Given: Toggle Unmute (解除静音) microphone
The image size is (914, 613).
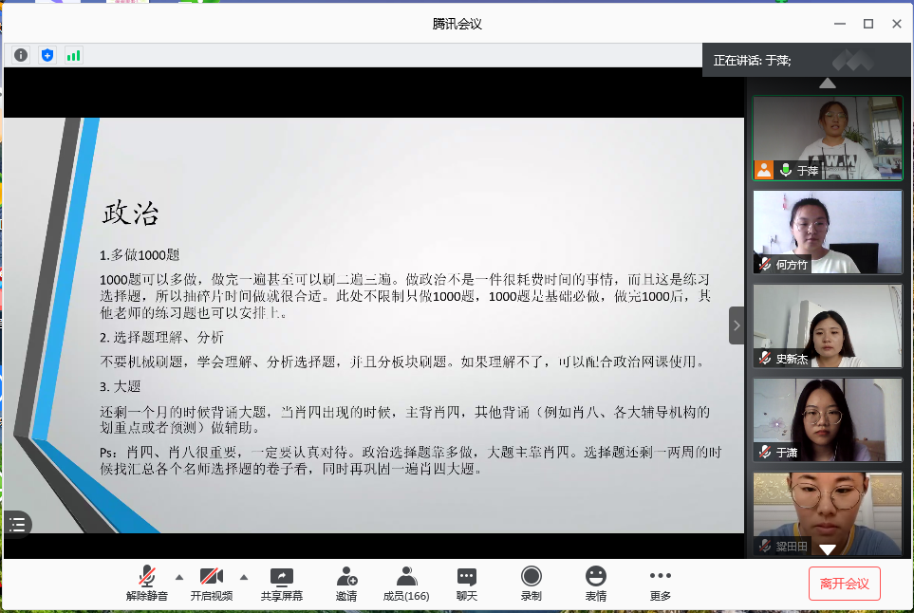Looking at the screenshot, I should [147, 577].
